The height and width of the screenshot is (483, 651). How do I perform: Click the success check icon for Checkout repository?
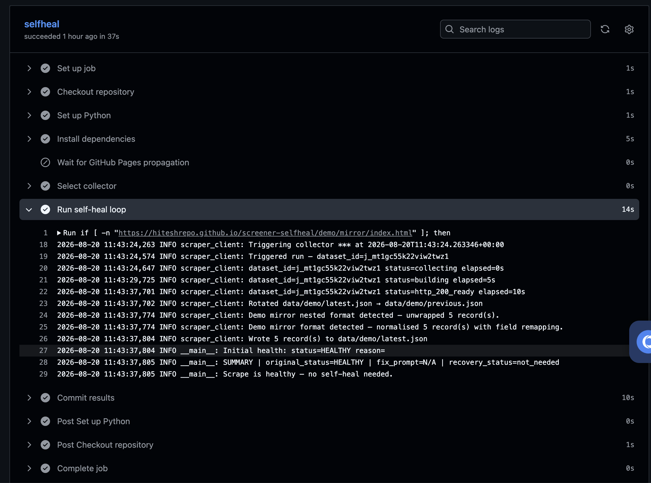coord(45,92)
